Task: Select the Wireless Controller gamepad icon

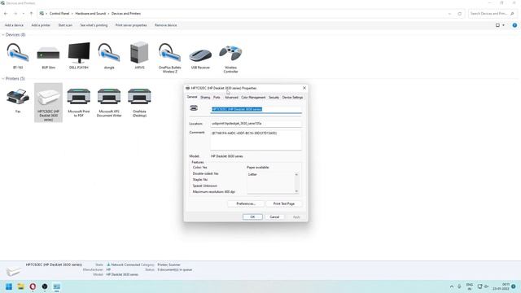Action: pos(230,53)
